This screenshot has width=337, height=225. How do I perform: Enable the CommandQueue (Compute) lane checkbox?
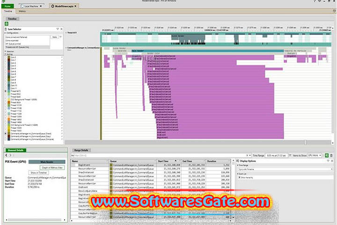pyautogui.click(x=6, y=139)
